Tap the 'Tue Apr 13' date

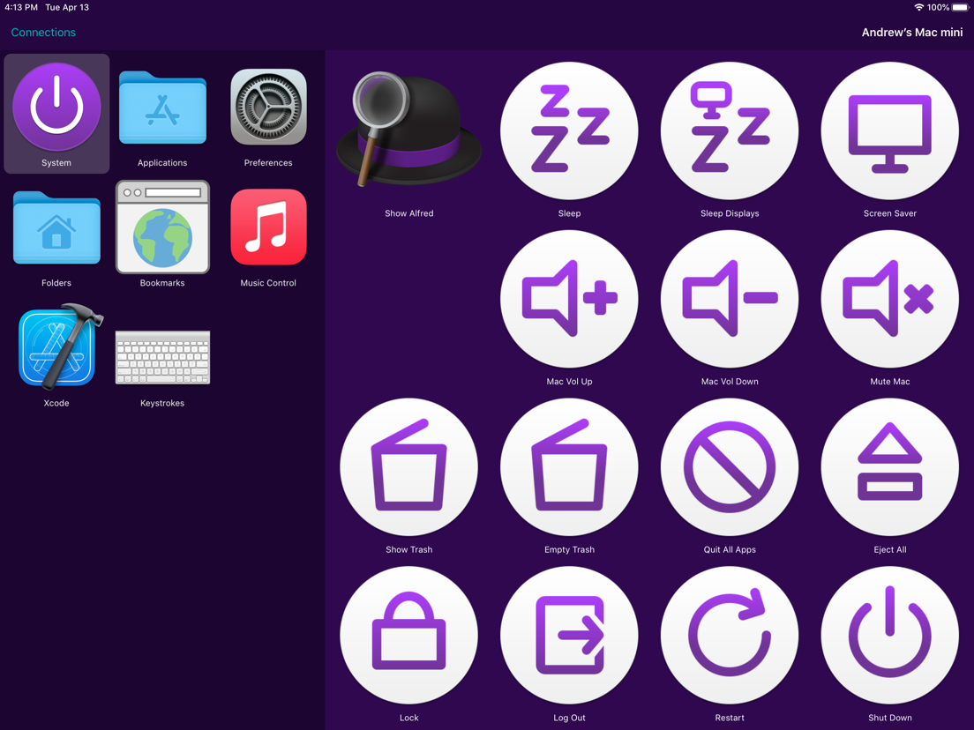pos(67,7)
